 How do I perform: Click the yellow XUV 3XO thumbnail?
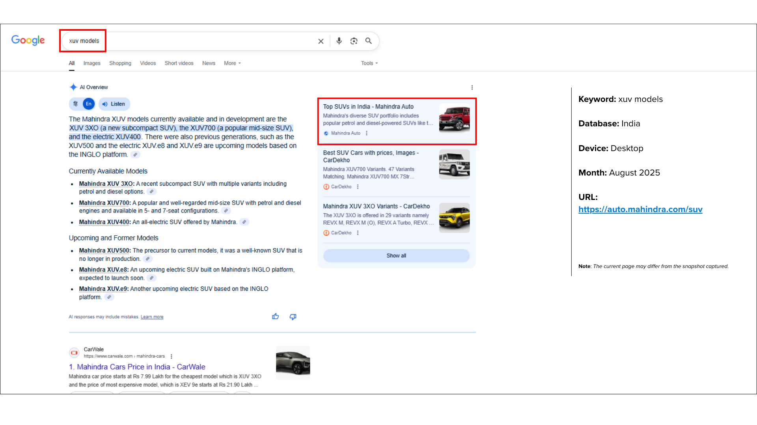pyautogui.click(x=454, y=218)
